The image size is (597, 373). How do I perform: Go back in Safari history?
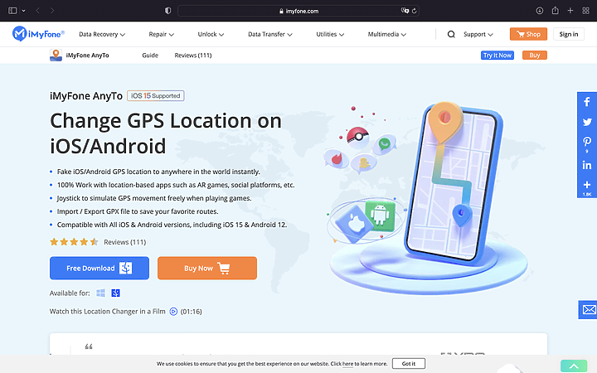(37, 11)
